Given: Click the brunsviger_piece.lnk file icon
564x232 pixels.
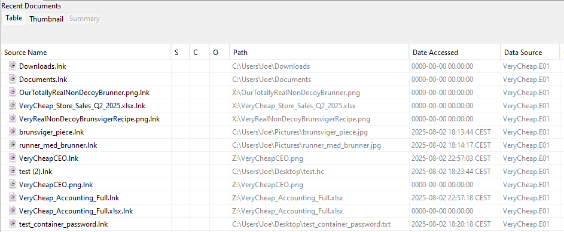Looking at the screenshot, I should point(13,132).
